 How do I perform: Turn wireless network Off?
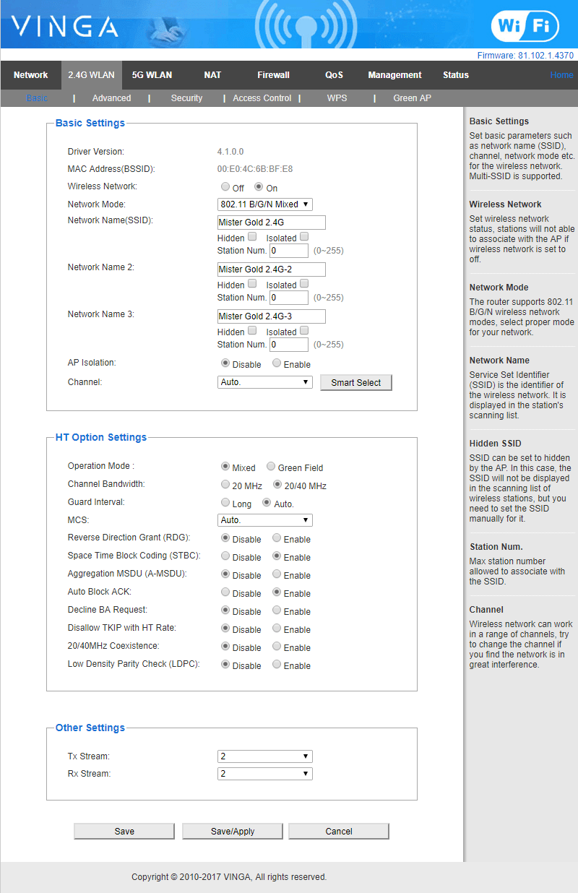click(x=225, y=187)
